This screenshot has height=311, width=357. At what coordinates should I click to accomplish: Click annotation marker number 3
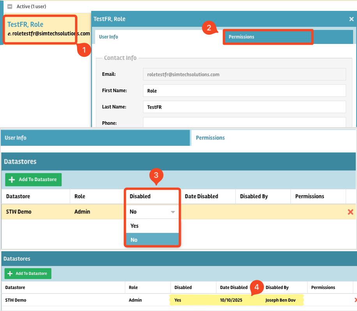[x=156, y=175]
